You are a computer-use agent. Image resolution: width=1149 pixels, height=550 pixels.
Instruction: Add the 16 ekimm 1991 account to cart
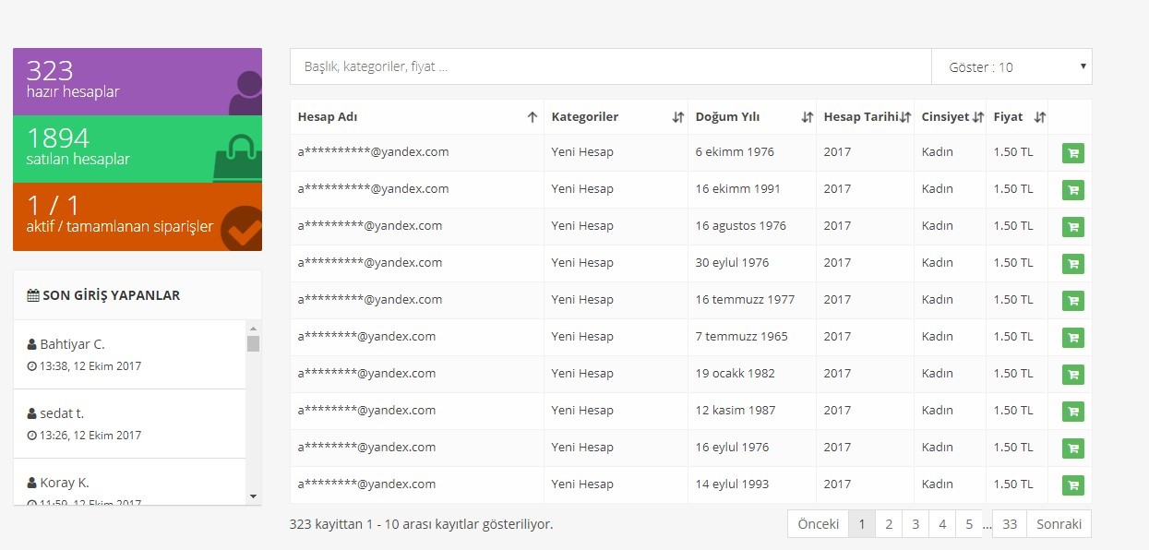[1073, 190]
